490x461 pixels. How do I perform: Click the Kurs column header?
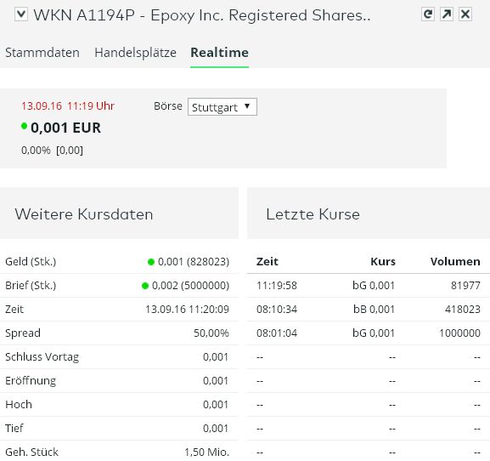pos(383,262)
